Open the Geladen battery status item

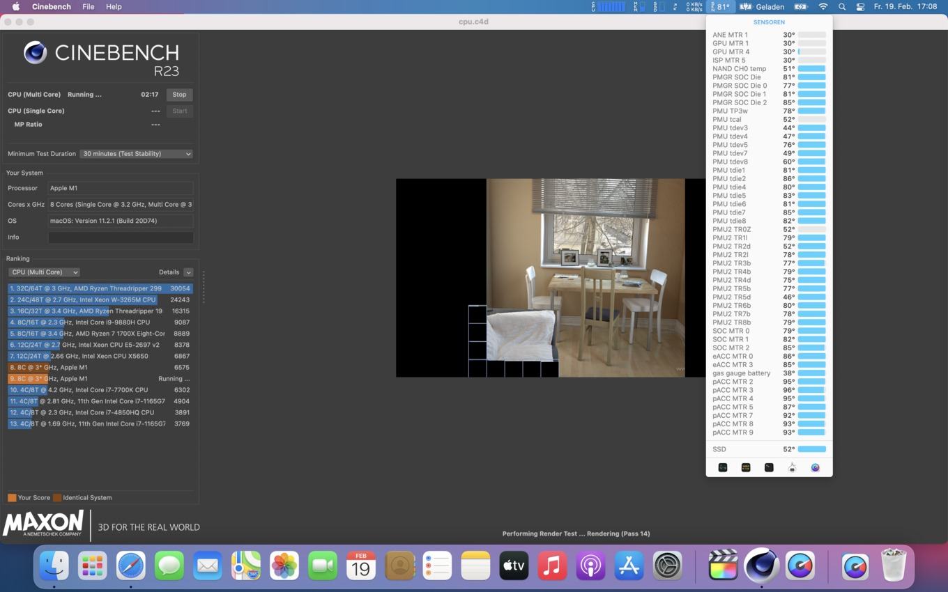(762, 6)
